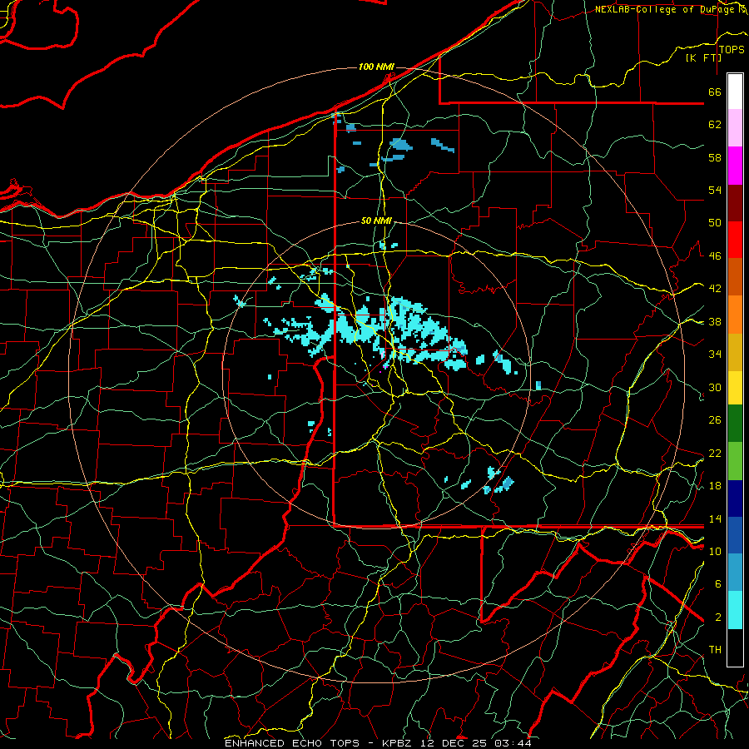Click the magenta legend swatch
749x749 pixels.
(735, 166)
